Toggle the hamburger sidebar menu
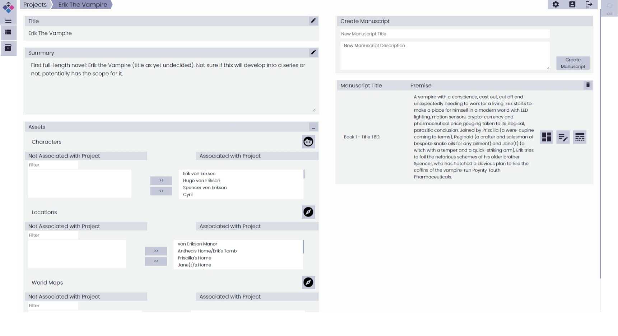618x336 pixels. click(8, 21)
